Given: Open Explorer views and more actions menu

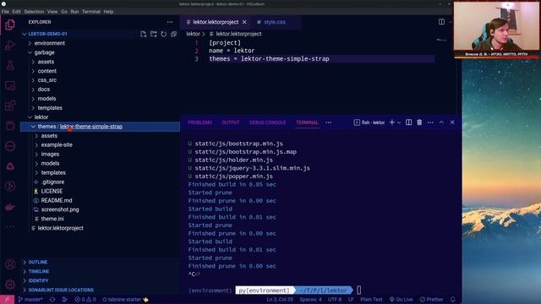Looking at the screenshot, I should [x=170, y=22].
